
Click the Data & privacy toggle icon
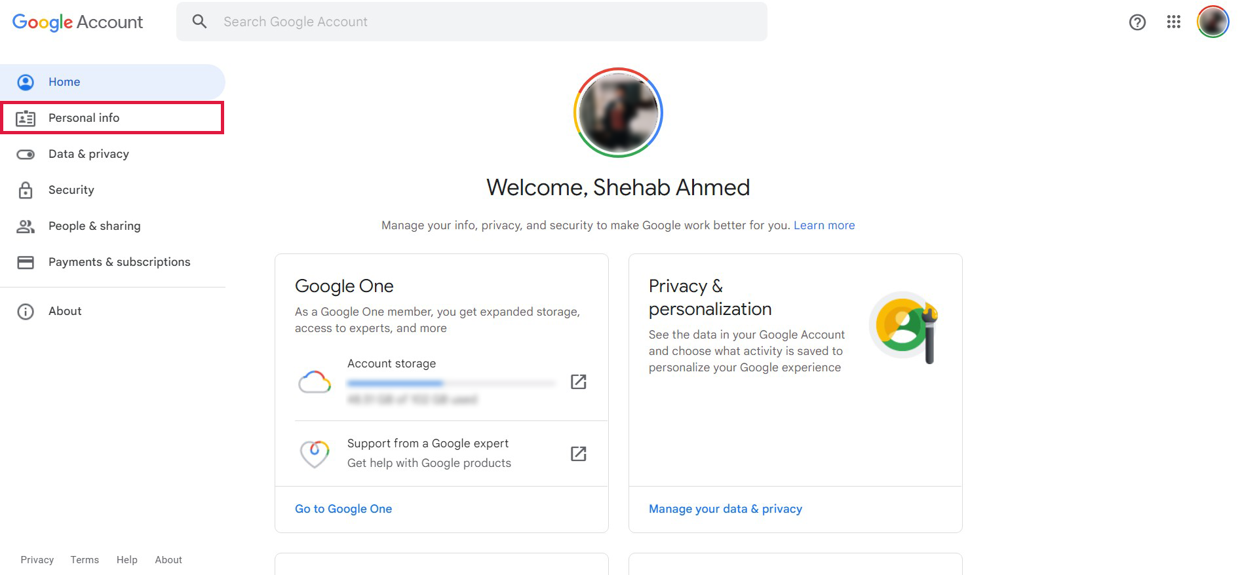click(x=26, y=155)
